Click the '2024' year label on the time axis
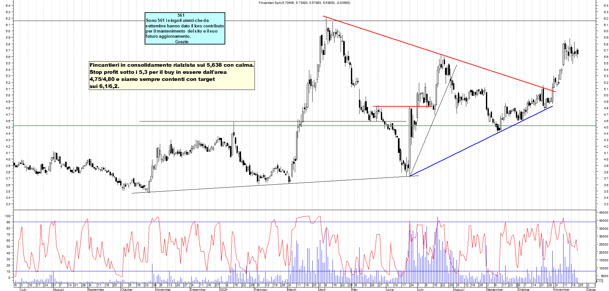Image resolution: width=609 pixels, height=291 pixels. [x=223, y=289]
